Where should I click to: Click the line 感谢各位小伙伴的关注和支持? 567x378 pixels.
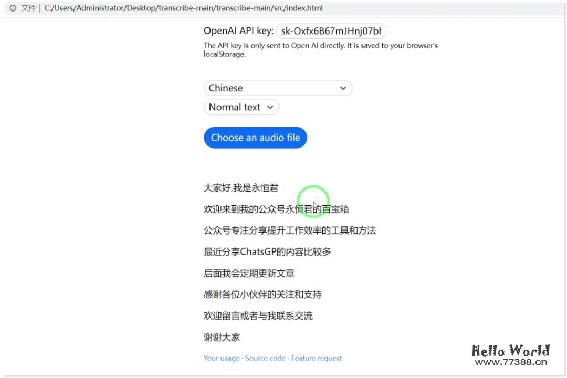click(x=262, y=295)
